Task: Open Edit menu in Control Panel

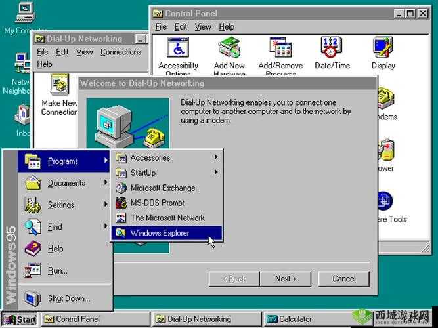Action: tap(181, 27)
